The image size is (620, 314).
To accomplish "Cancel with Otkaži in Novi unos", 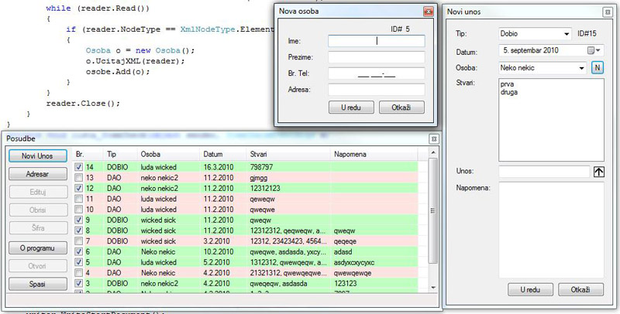I will [580, 289].
